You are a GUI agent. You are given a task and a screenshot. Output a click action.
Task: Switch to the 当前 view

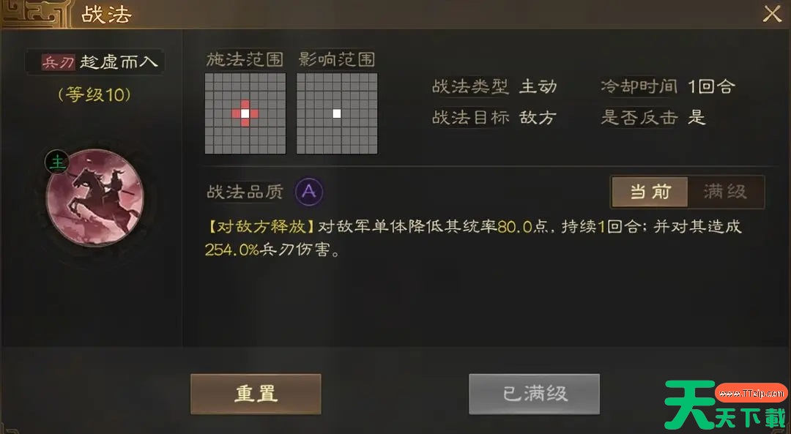coord(650,192)
